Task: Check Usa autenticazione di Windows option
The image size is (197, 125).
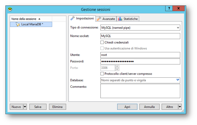Action: click(x=102, y=48)
